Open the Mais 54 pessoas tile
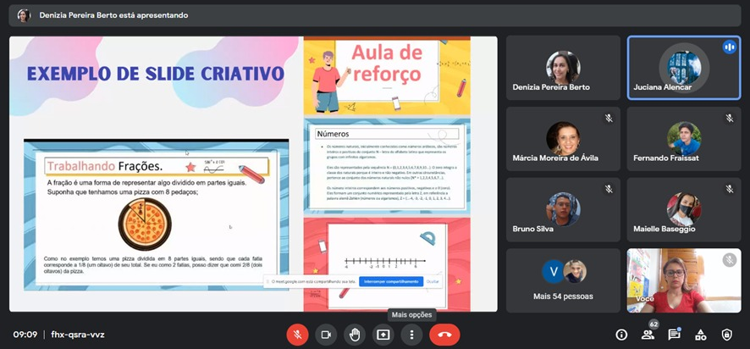This screenshot has height=349, width=750. (563, 280)
